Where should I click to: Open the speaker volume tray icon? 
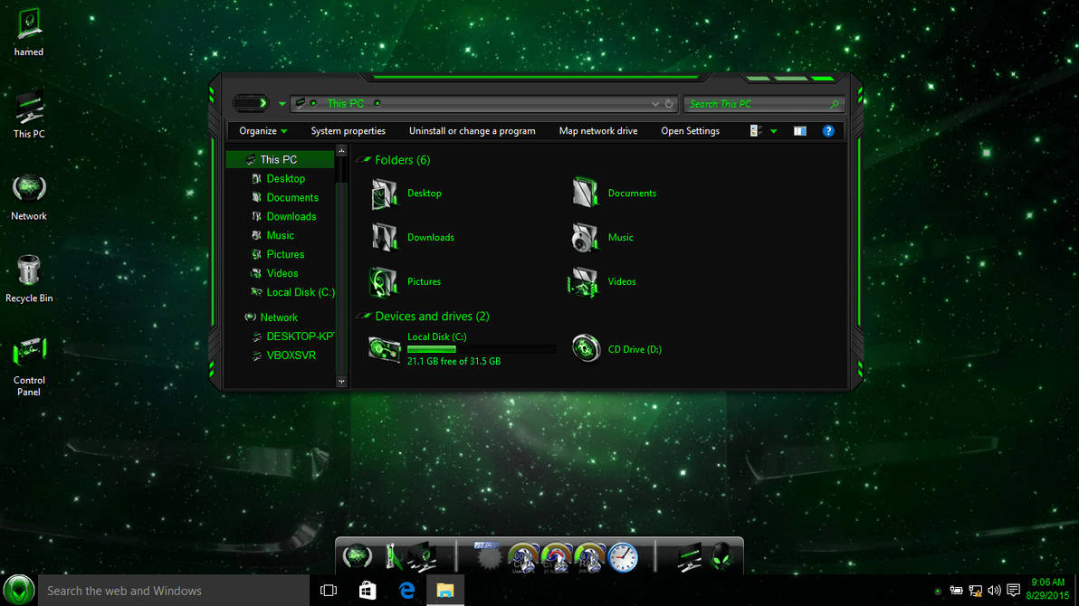[x=994, y=590]
